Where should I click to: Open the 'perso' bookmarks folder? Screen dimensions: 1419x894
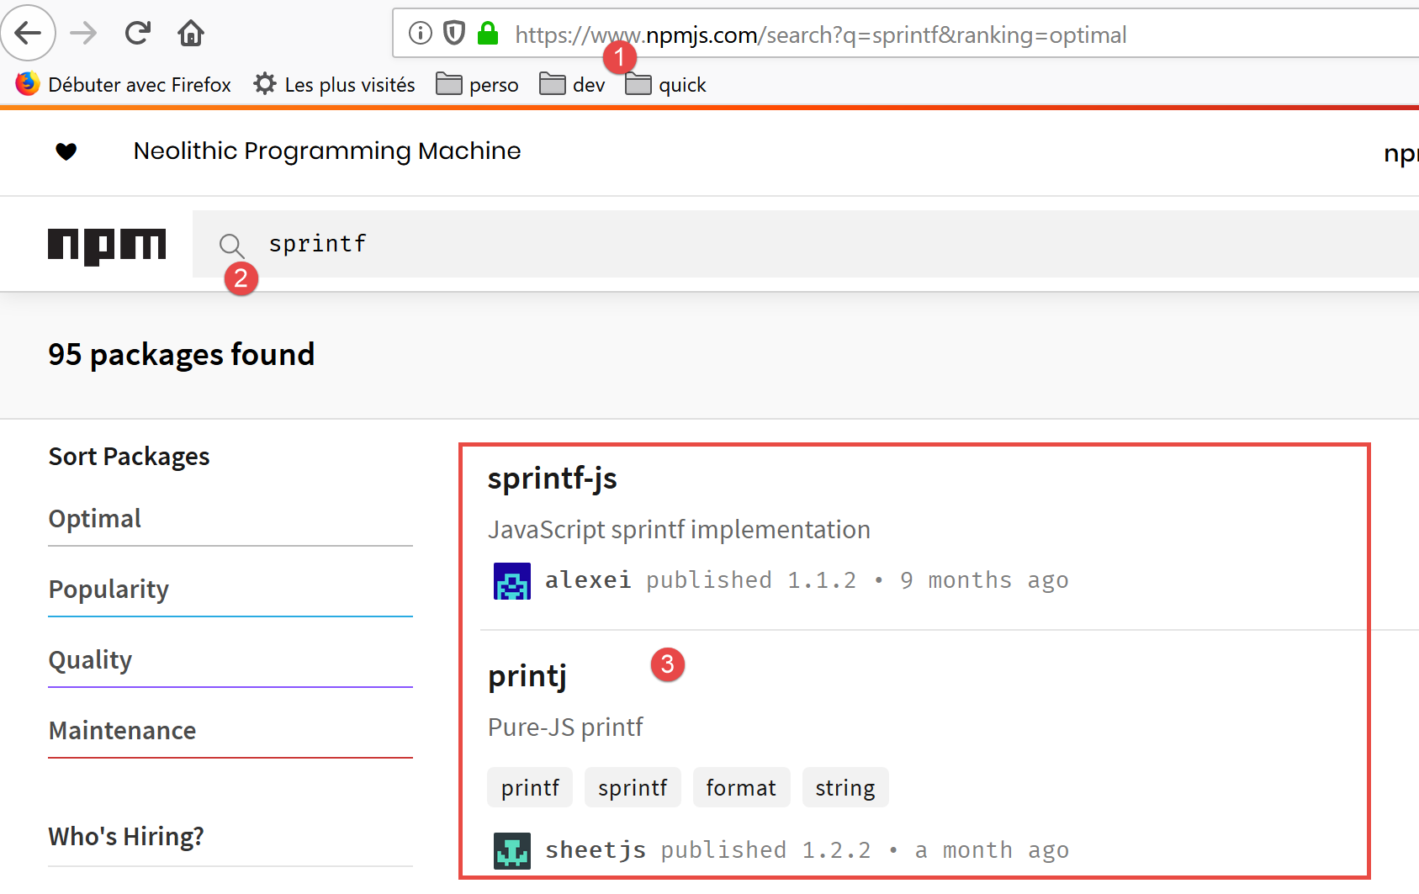[x=478, y=85]
